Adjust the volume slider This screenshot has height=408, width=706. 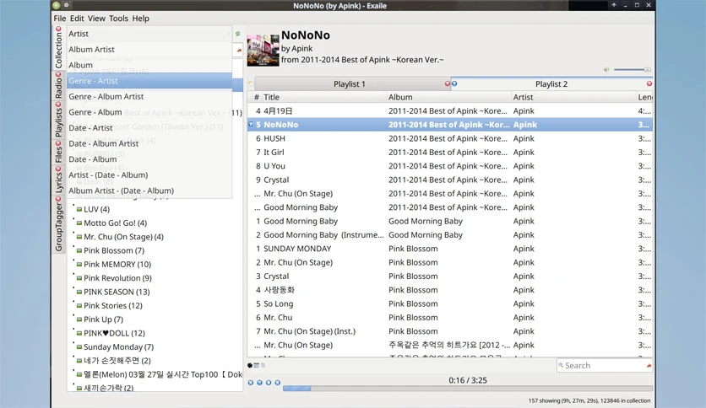[633, 70]
